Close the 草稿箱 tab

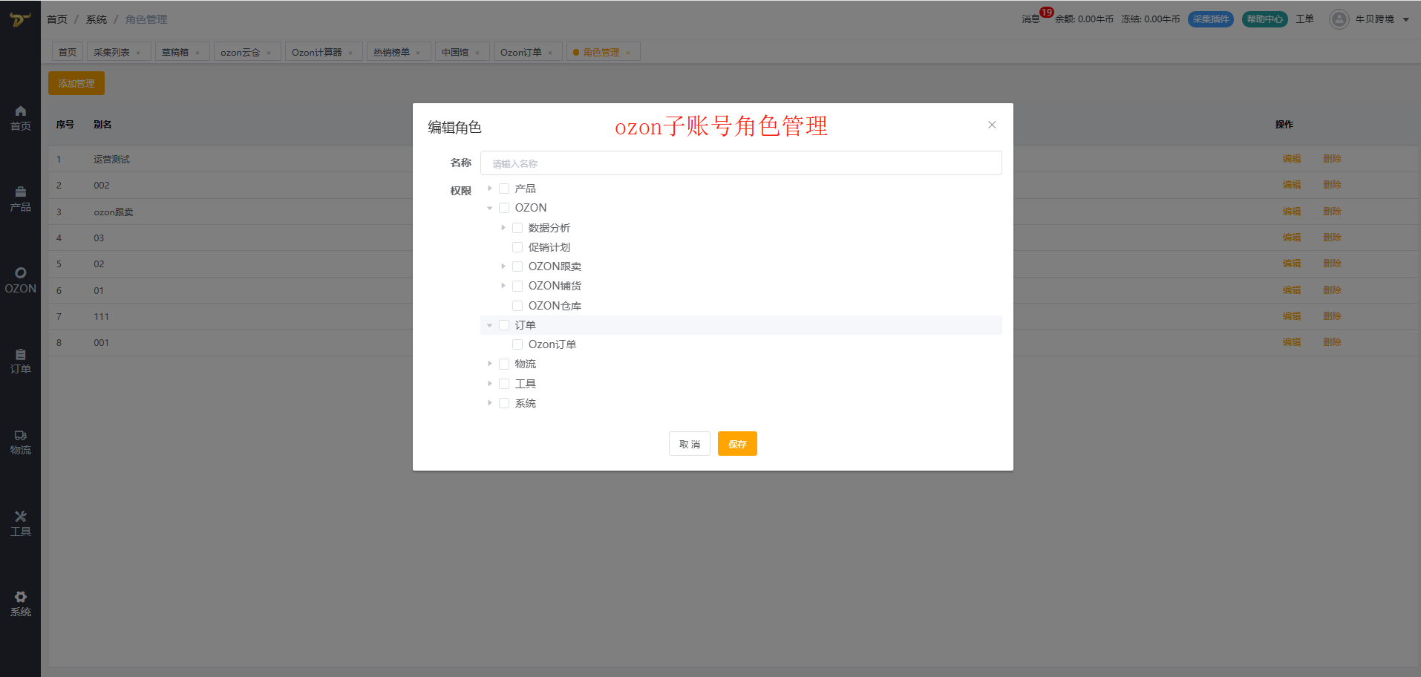pos(197,53)
